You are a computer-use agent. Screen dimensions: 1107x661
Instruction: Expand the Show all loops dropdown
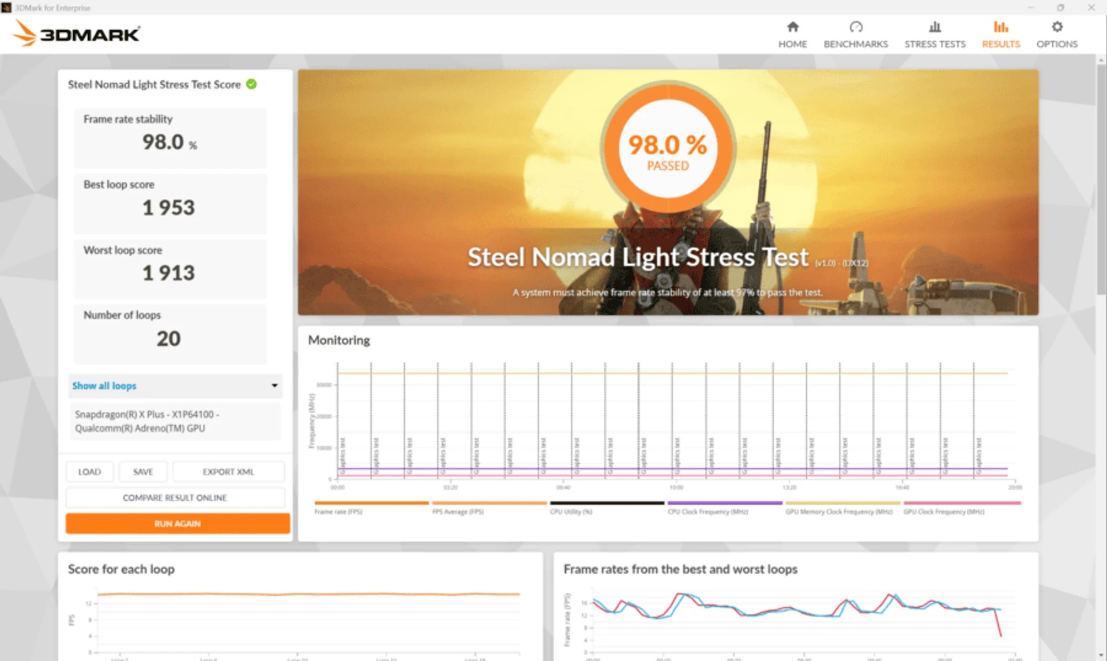(104, 386)
